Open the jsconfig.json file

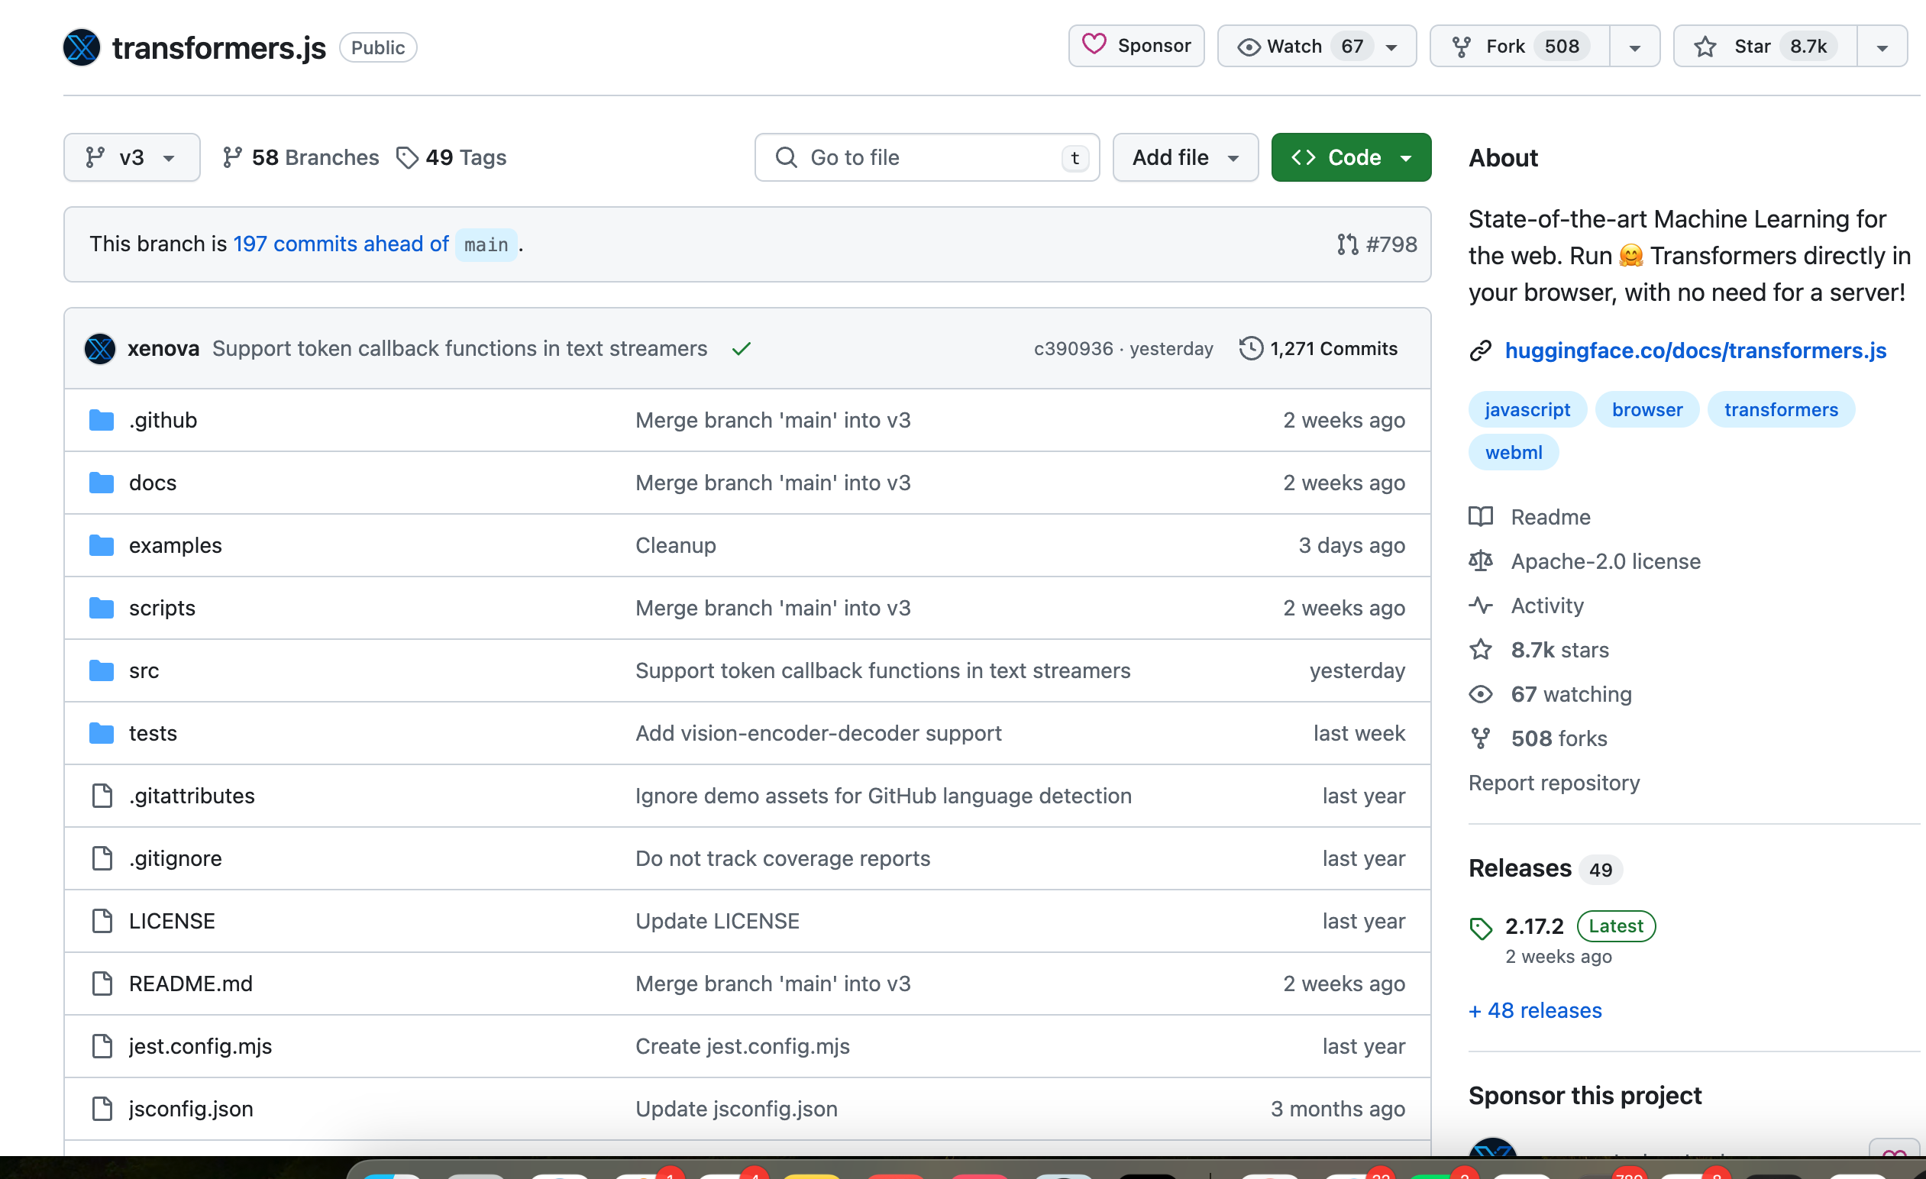point(191,1108)
